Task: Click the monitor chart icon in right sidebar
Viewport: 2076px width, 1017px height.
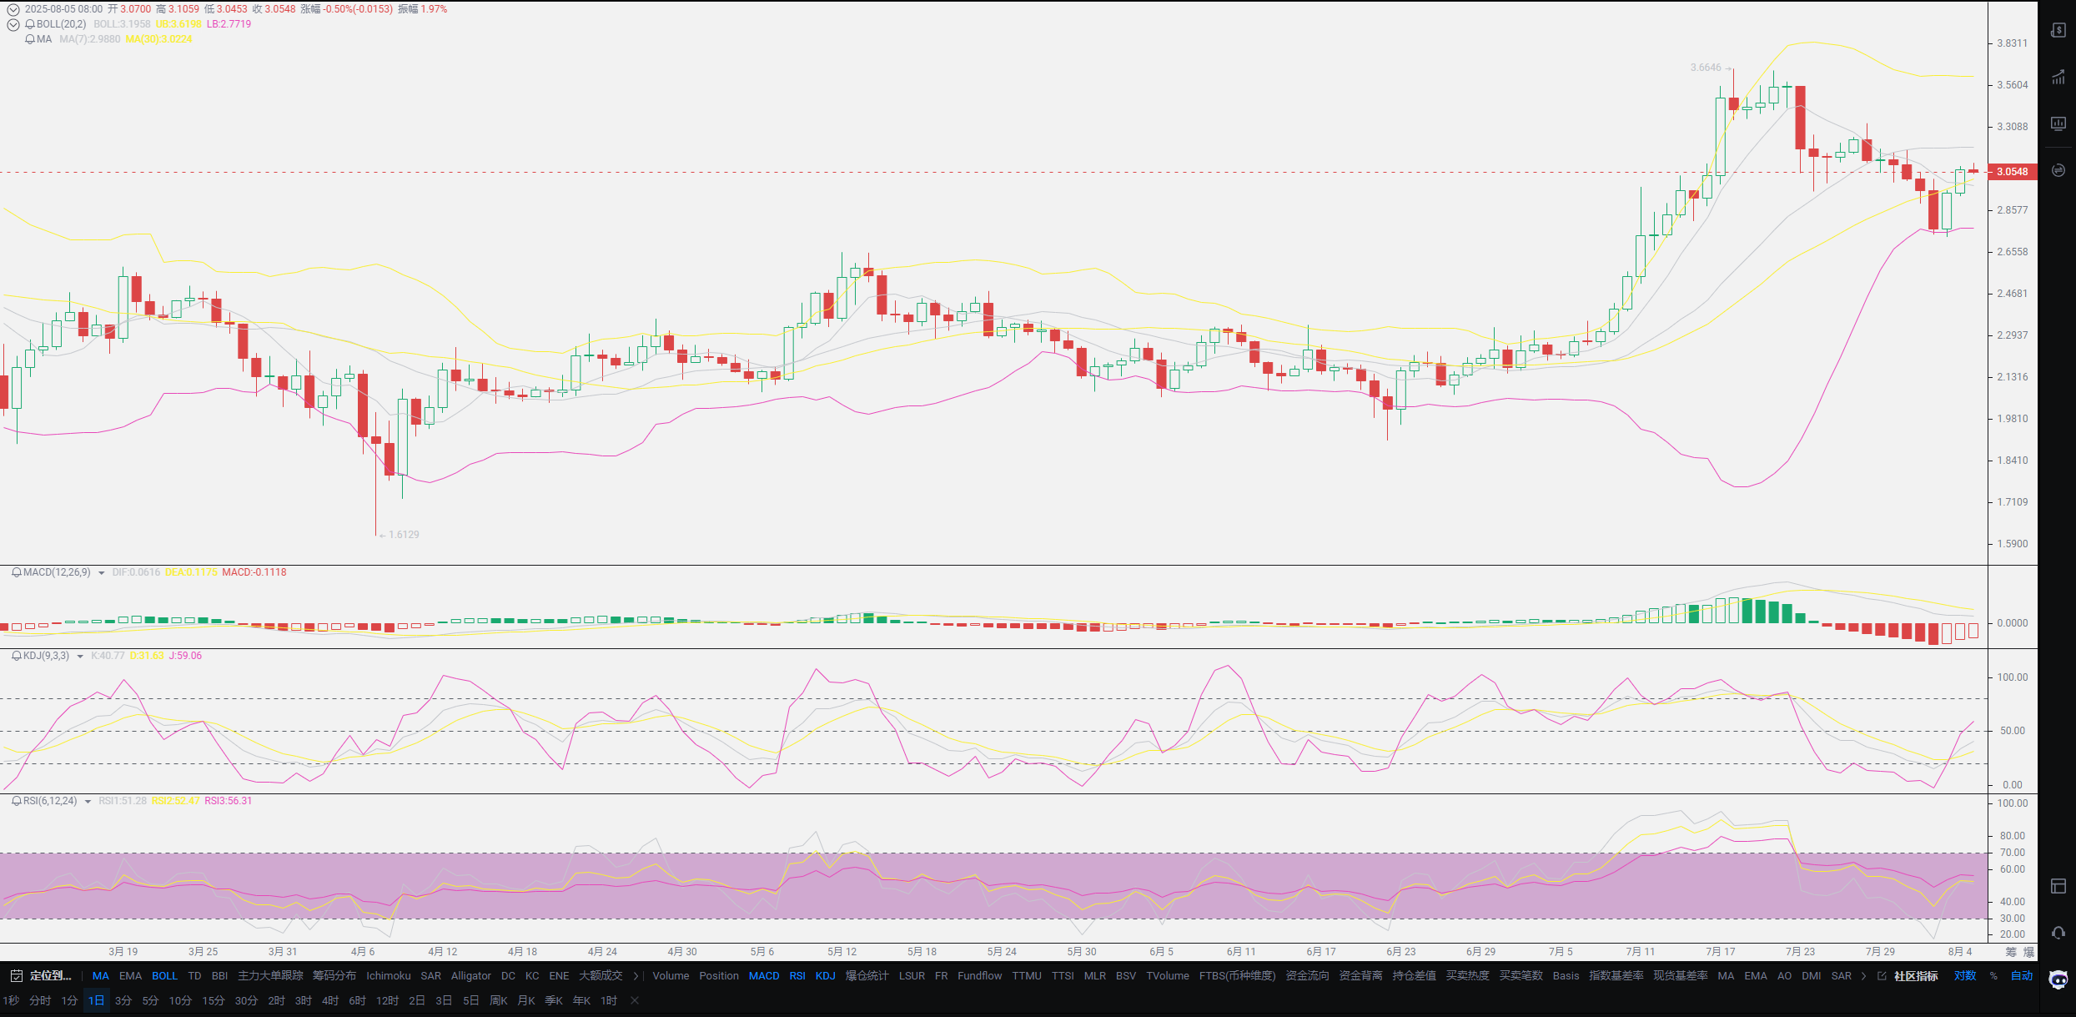Action: 2058,123
